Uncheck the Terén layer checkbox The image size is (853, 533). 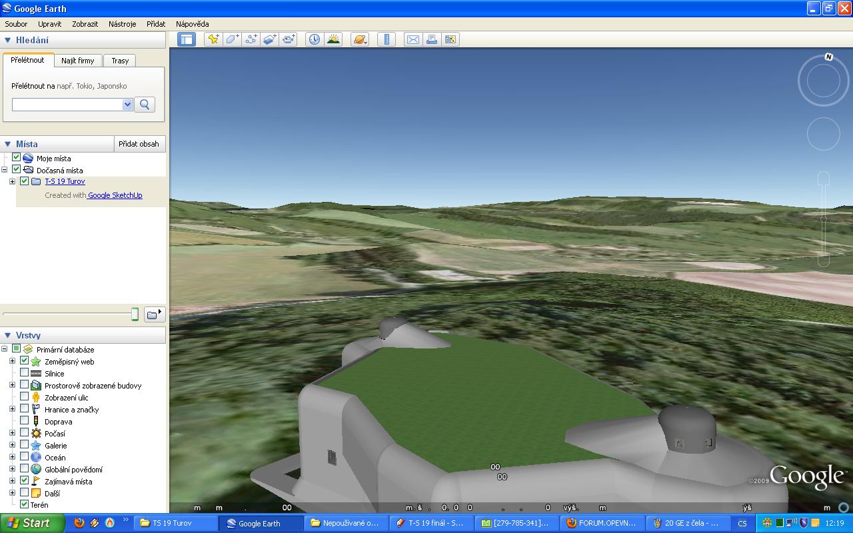tap(25, 504)
